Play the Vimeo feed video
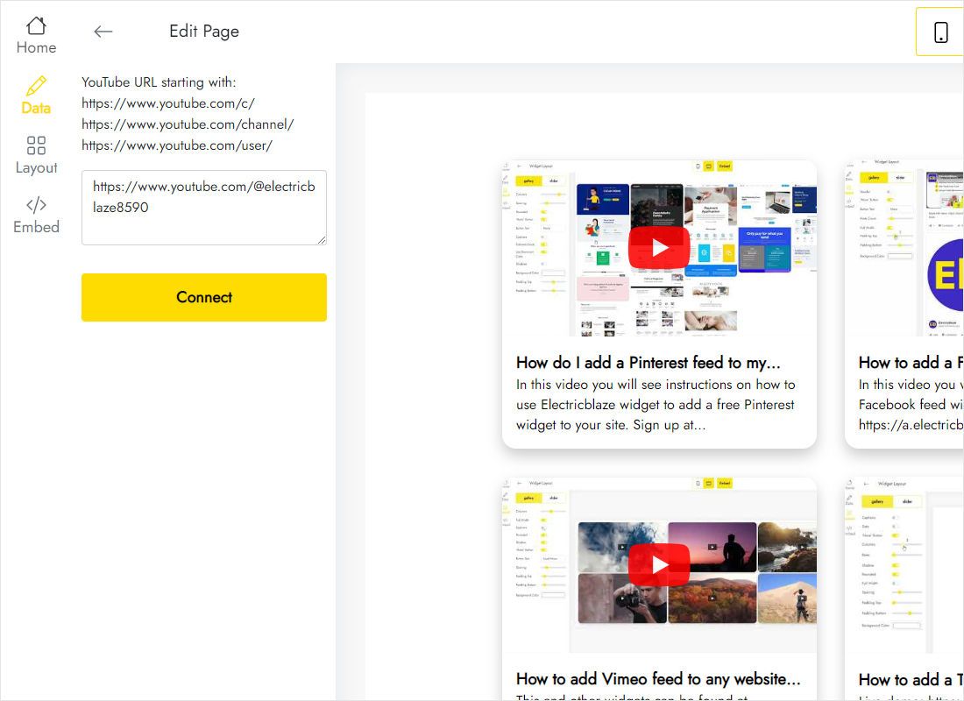The height and width of the screenshot is (701, 964). point(659,564)
